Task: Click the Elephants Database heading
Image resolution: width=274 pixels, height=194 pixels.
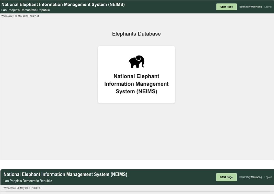Action: click(x=136, y=34)
